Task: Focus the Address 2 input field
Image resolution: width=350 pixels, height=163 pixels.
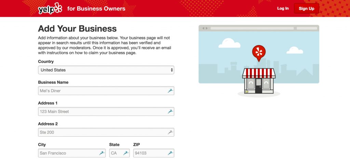Action: [x=106, y=132]
